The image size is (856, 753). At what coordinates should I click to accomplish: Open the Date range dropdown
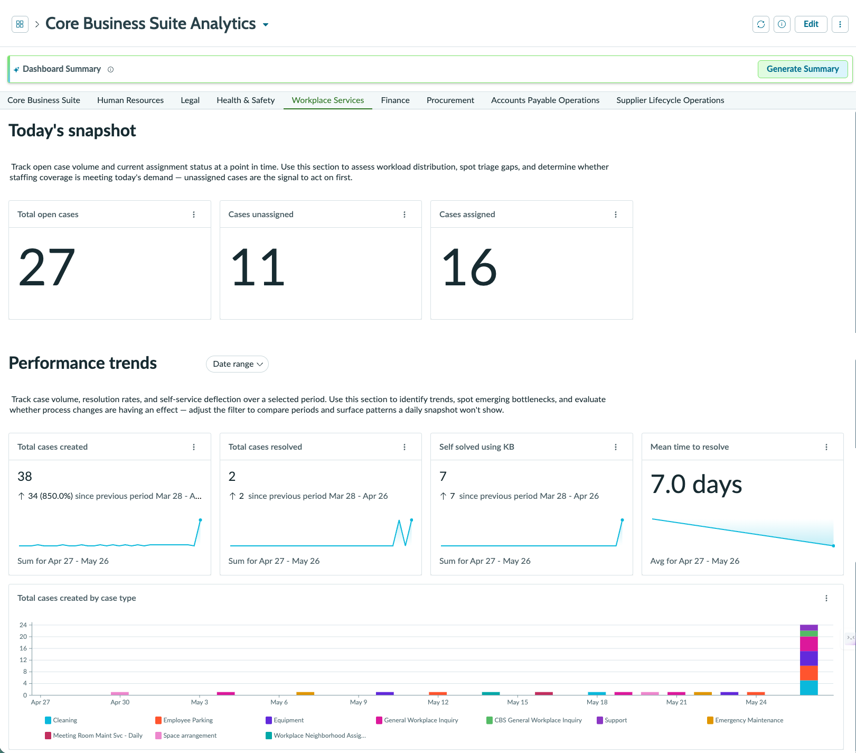pos(237,364)
